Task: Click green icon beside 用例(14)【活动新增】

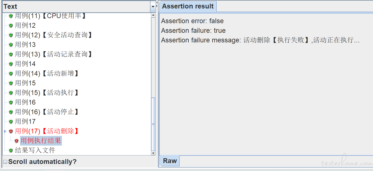Action: tap(11, 74)
